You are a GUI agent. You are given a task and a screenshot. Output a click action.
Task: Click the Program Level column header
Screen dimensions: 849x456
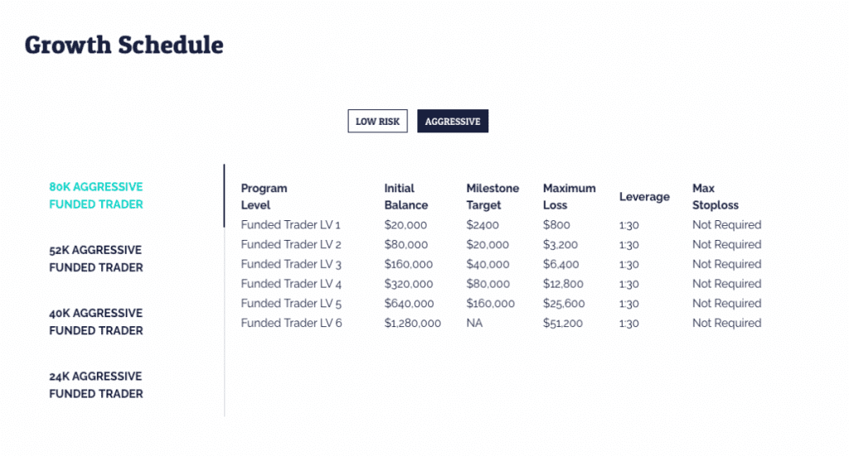coord(264,197)
